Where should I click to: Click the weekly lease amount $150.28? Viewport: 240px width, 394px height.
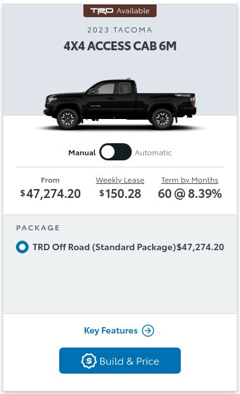(120, 193)
